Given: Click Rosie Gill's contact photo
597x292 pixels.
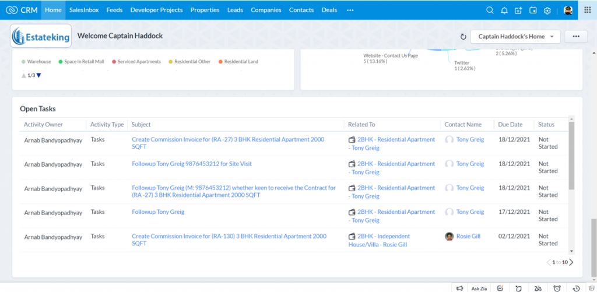Looking at the screenshot, I should tap(449, 237).
